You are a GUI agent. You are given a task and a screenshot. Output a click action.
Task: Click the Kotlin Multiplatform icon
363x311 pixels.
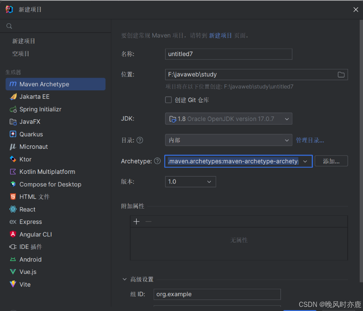13,171
